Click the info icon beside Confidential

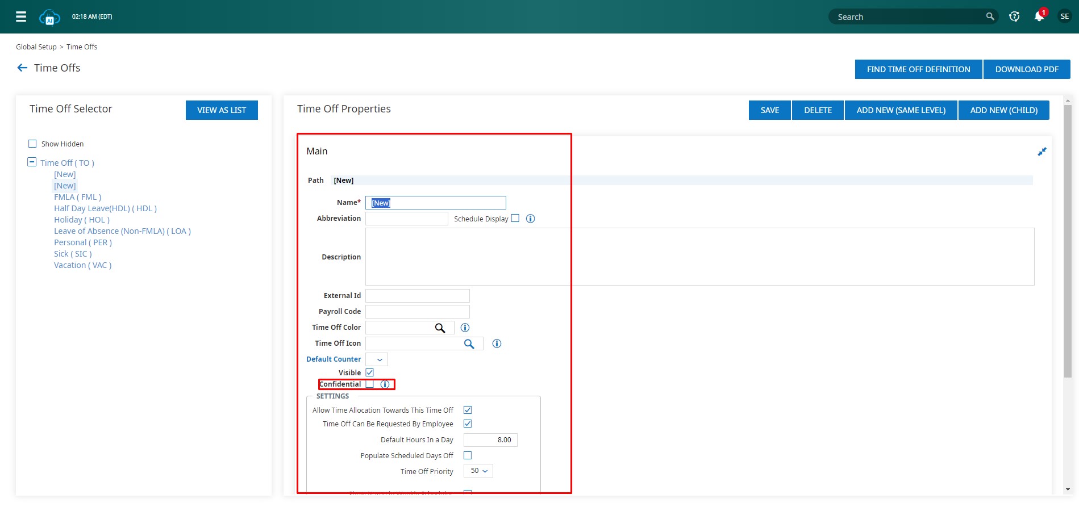pyautogui.click(x=385, y=384)
